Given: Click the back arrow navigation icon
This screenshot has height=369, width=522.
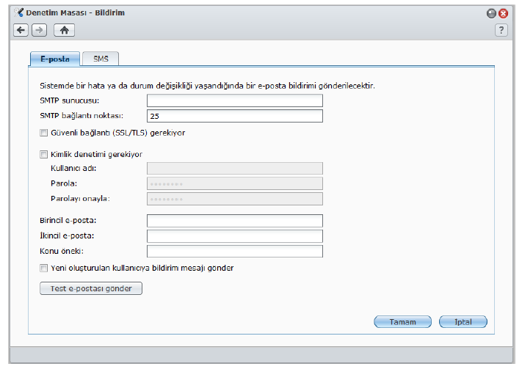Looking at the screenshot, I should click(21, 30).
